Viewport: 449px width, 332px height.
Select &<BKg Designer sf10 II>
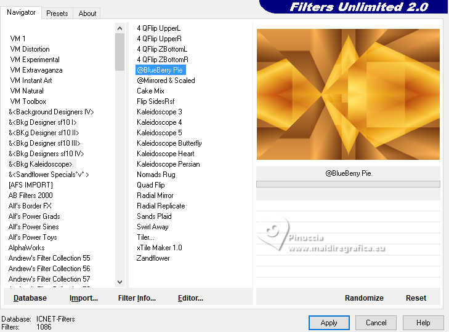click(44, 133)
